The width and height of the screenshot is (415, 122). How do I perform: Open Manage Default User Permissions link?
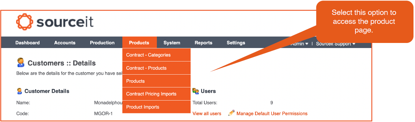point(272,113)
